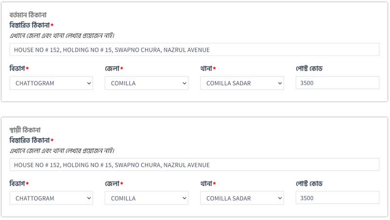The height and width of the screenshot is (220, 390).
Task: Click the পোস্ট কোড label in permanent address
Action: [x=309, y=183]
